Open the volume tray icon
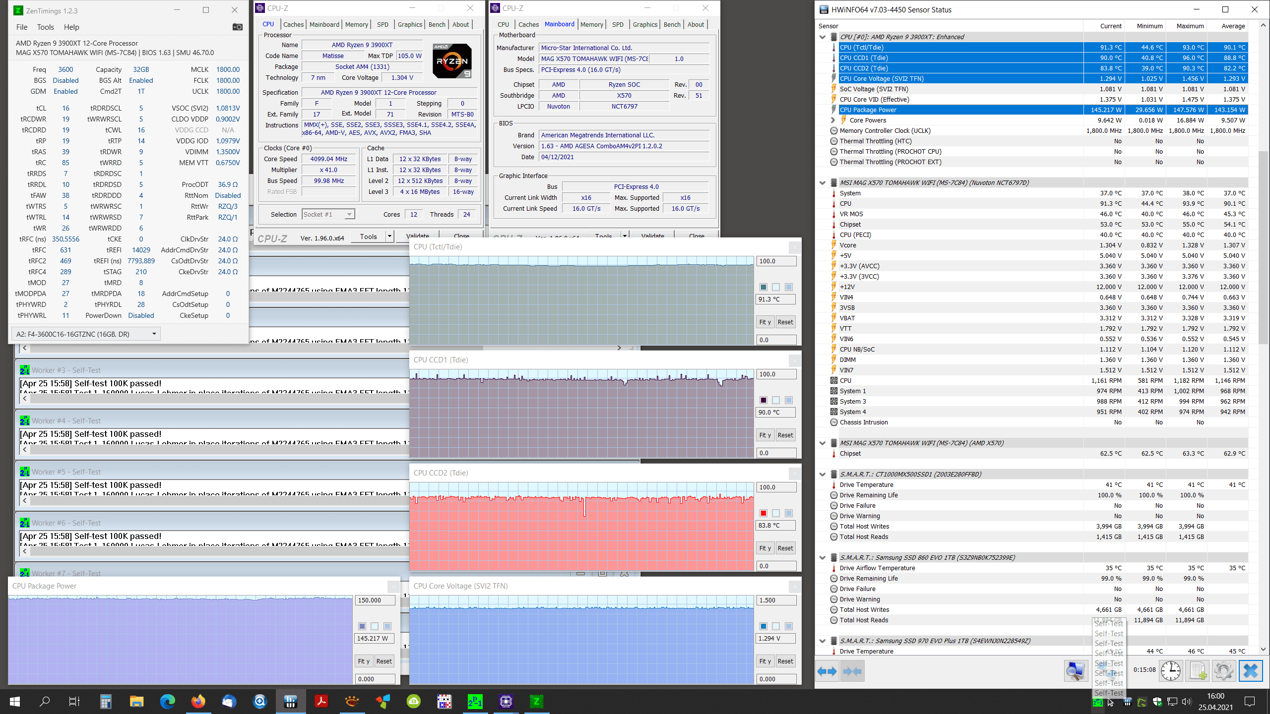The height and width of the screenshot is (714, 1270). 1186,702
